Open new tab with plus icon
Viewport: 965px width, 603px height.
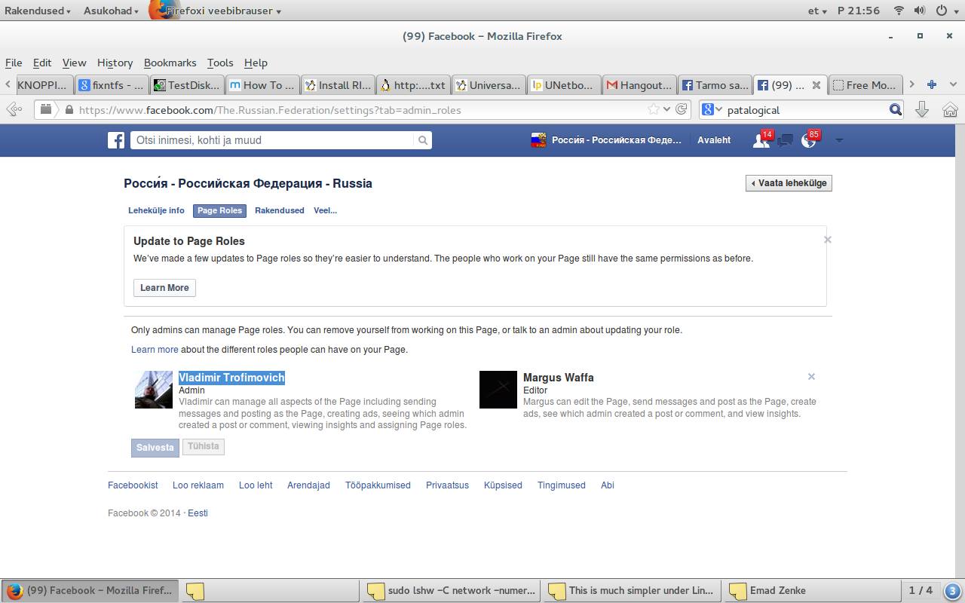coord(932,84)
